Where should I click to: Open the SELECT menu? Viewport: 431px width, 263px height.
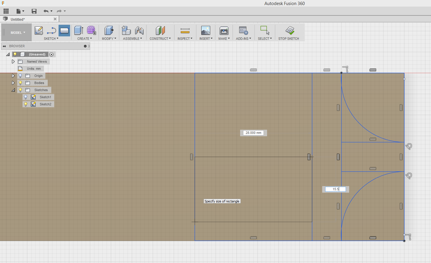coord(265,39)
